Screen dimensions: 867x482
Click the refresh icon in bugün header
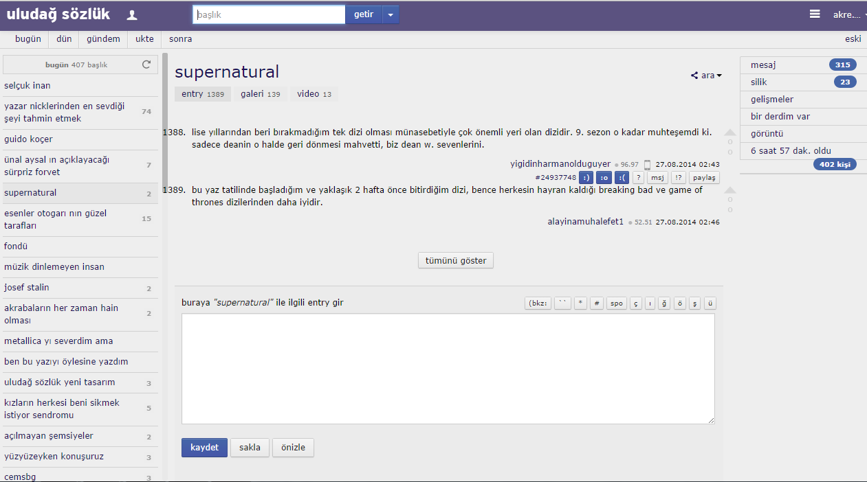pyautogui.click(x=146, y=65)
